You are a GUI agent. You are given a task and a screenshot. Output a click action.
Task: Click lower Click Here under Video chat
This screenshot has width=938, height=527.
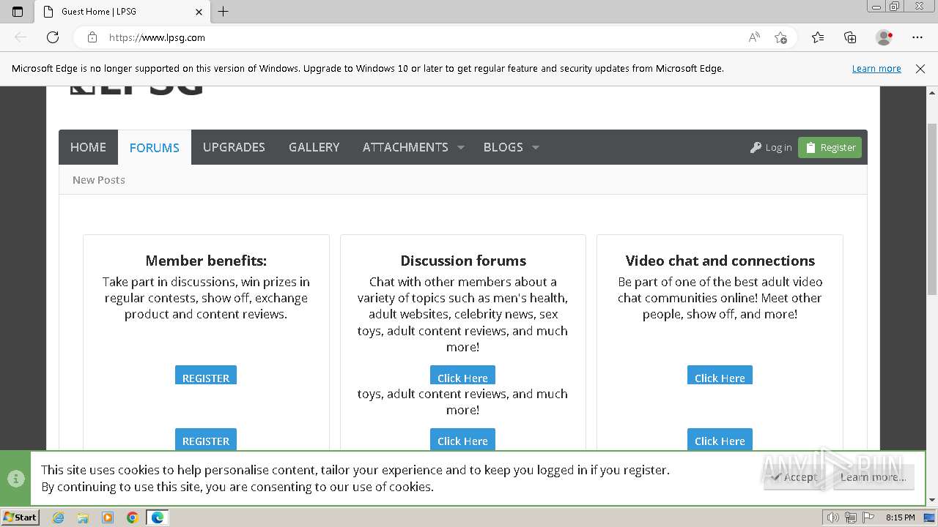pos(720,439)
